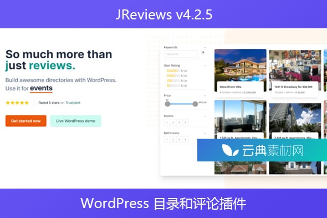Open the 2,428 sq ft Apartments listing photo

[295, 118]
